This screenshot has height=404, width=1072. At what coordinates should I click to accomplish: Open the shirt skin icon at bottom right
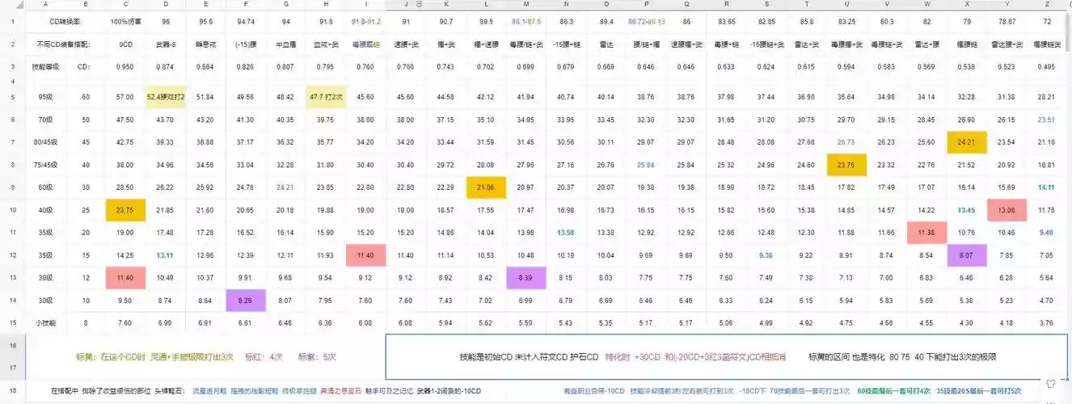pyautogui.click(x=1050, y=384)
